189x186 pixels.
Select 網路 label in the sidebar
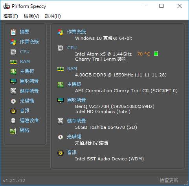pyautogui.click(x=24, y=130)
